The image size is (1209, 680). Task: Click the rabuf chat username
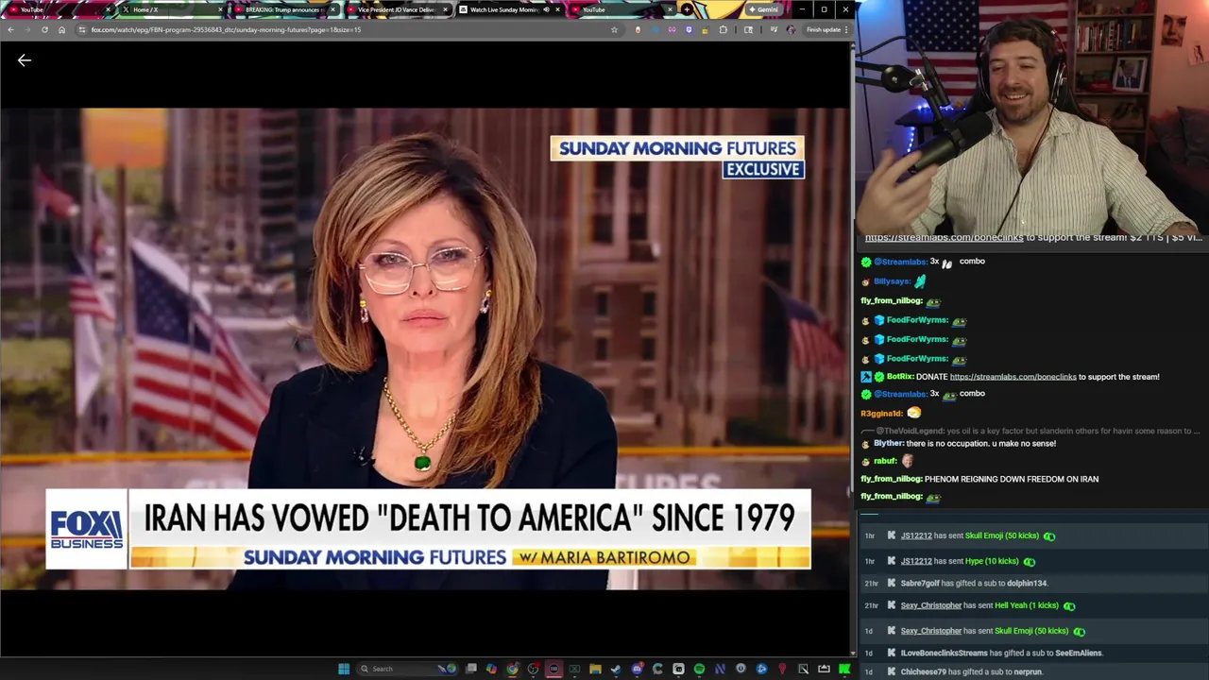click(885, 461)
